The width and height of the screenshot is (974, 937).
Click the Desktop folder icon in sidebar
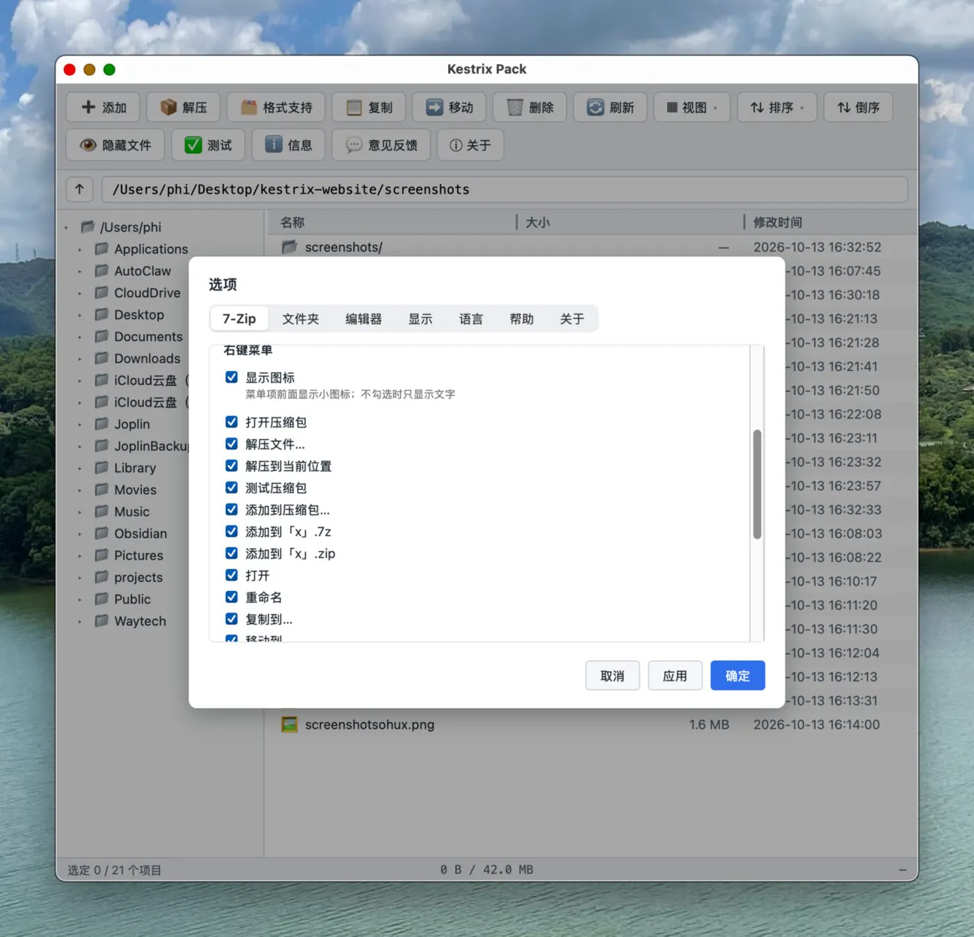(102, 314)
